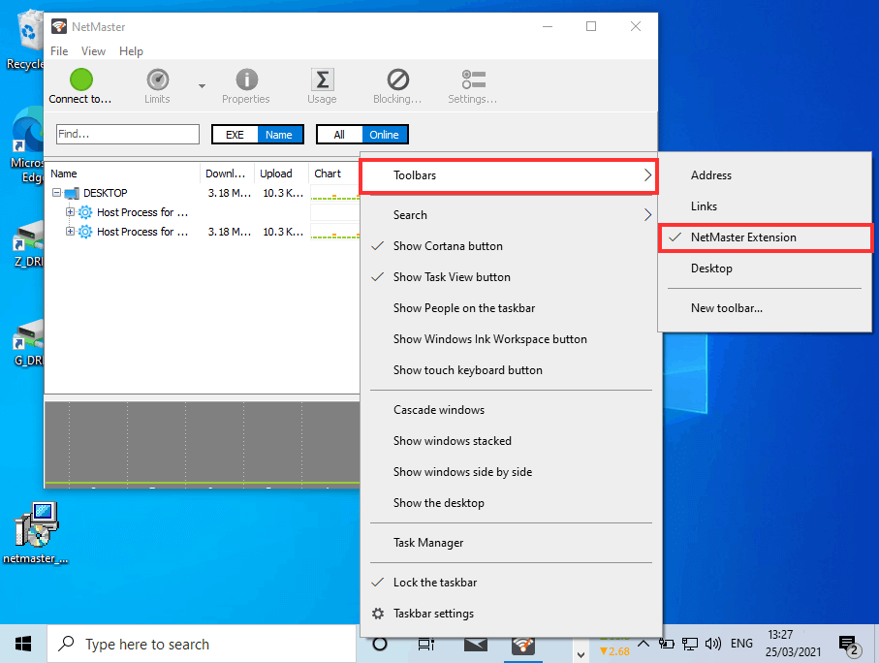Open the Cortana circle icon on the taskbar
The image size is (879, 663).
coord(380,644)
